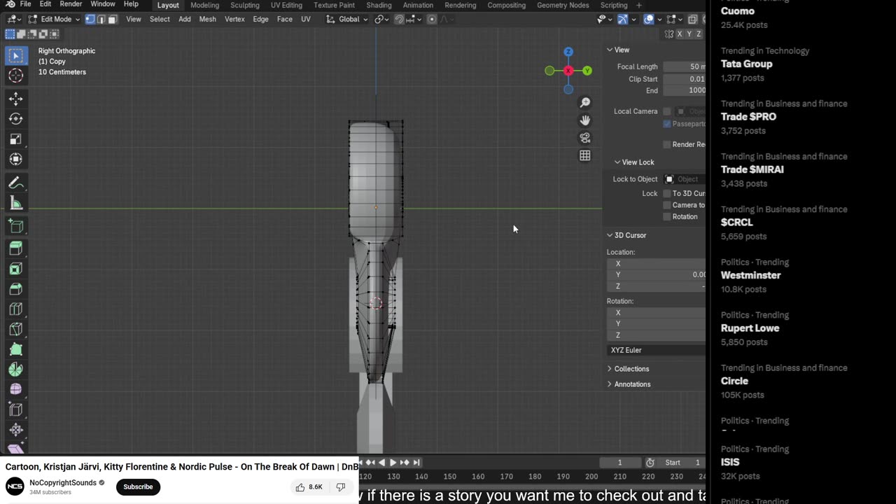Image resolution: width=896 pixels, height=504 pixels.
Task: Collapse the 3D Cursor section
Action: [626, 235]
